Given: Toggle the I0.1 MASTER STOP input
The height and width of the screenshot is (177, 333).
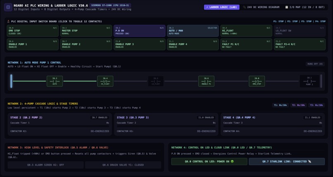Looking at the screenshot, I should [x=86, y=31].
